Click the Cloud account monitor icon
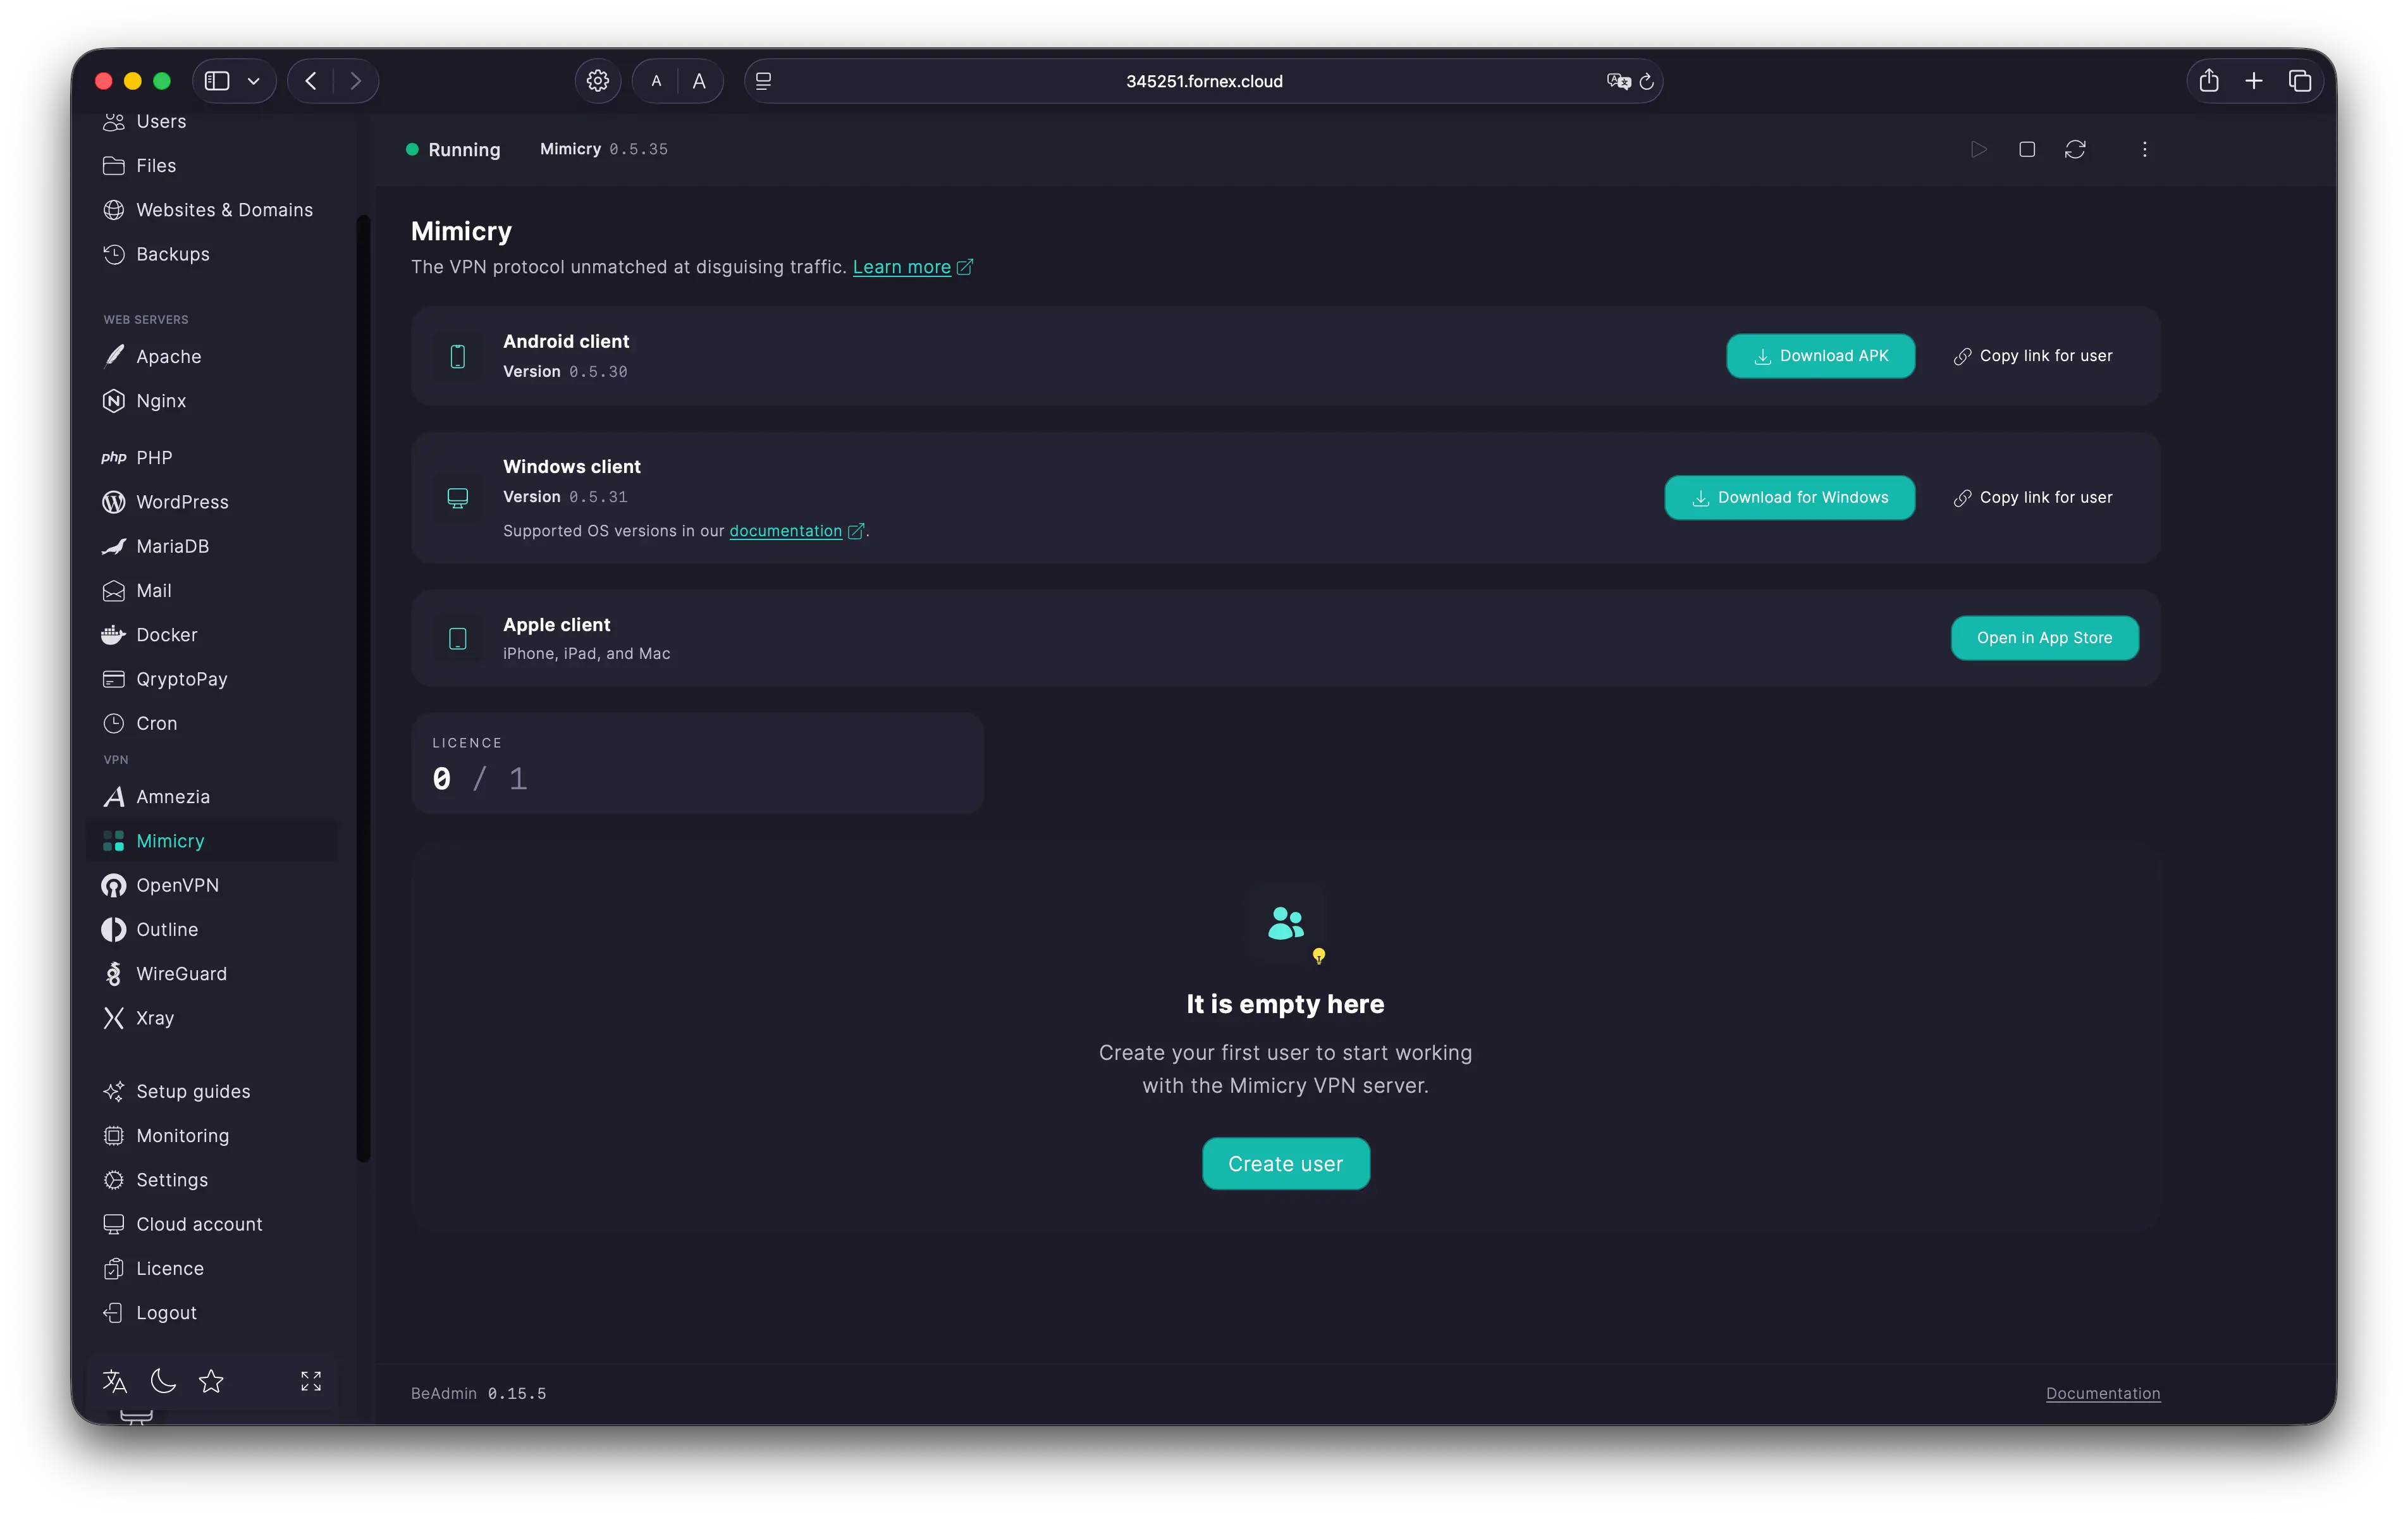Screen dimensions: 2408x1519 click(x=113, y=1224)
